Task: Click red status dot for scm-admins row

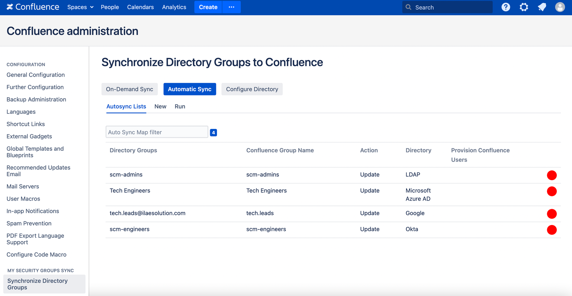Action: 552,175
